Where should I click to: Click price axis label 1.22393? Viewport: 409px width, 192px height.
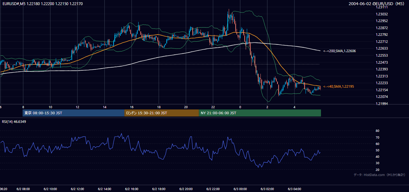click(x=382, y=69)
